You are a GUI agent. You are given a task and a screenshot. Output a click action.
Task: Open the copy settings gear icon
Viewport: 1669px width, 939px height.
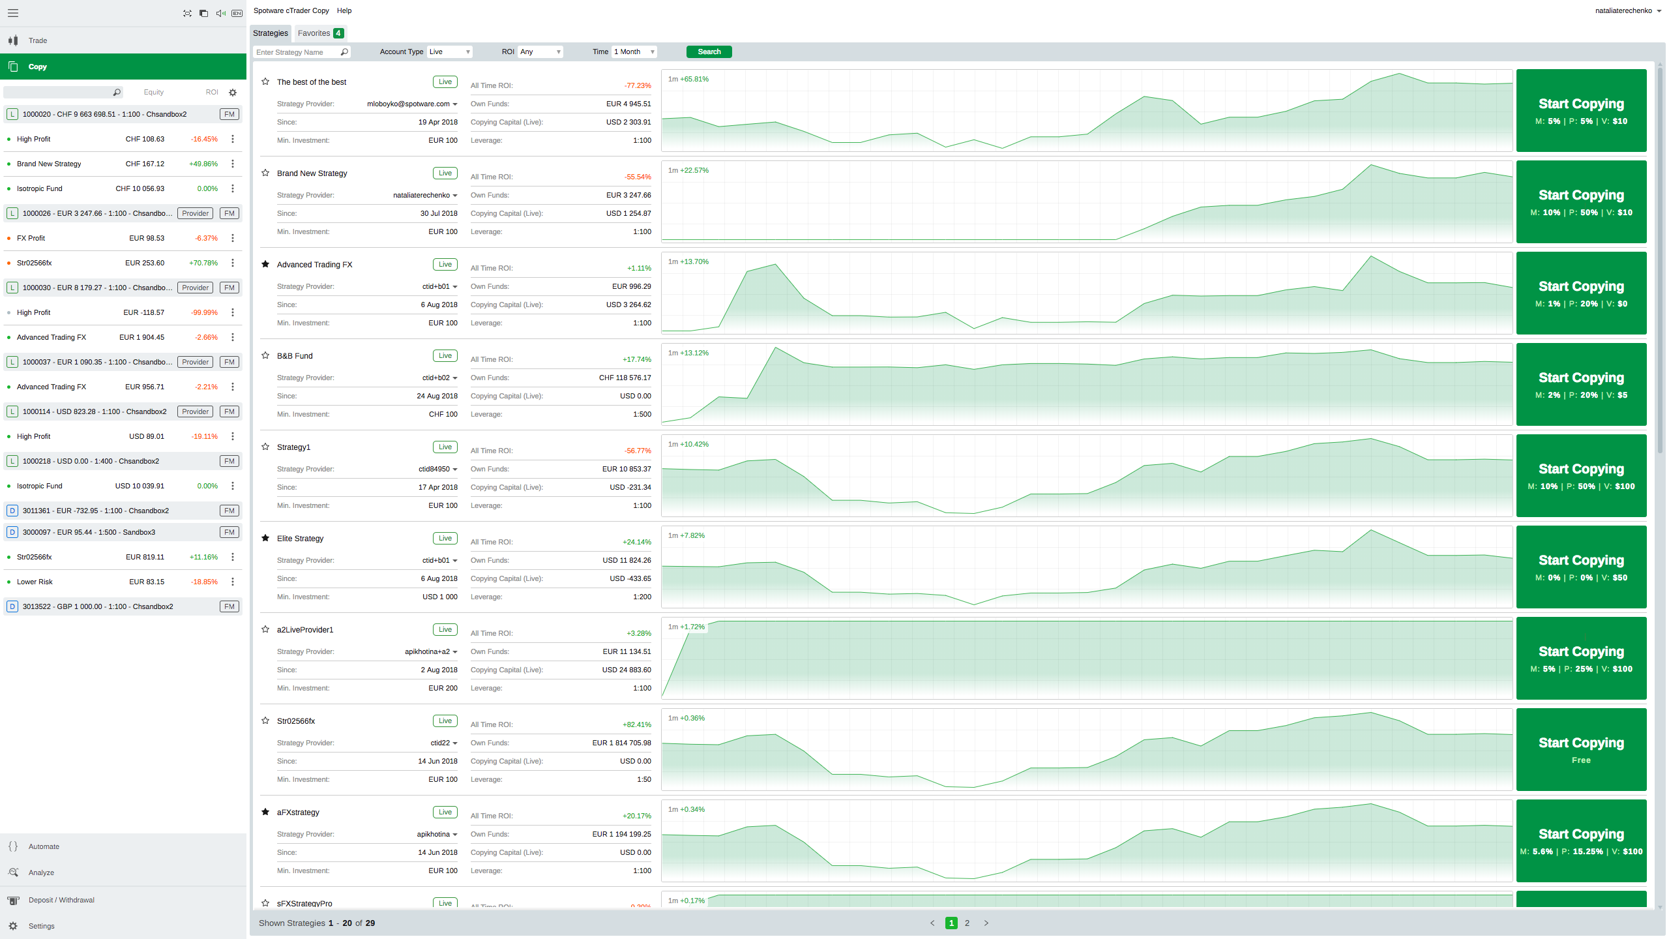click(x=233, y=93)
